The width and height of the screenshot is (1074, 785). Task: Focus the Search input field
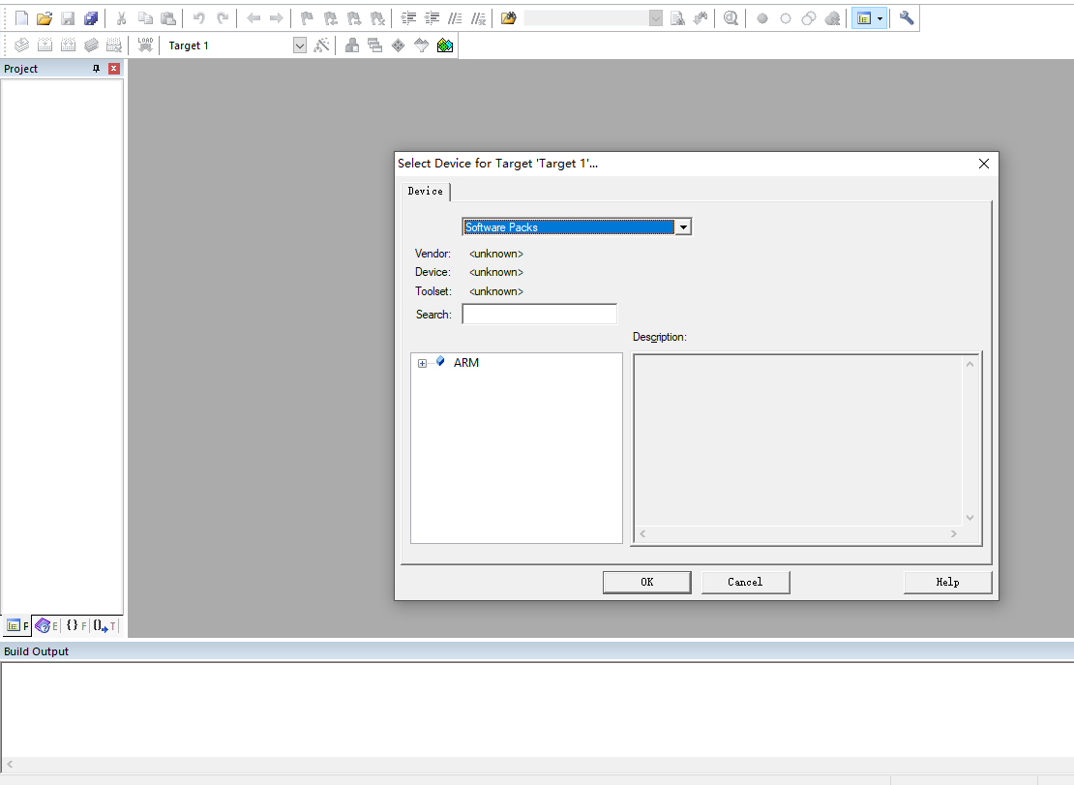click(540, 315)
